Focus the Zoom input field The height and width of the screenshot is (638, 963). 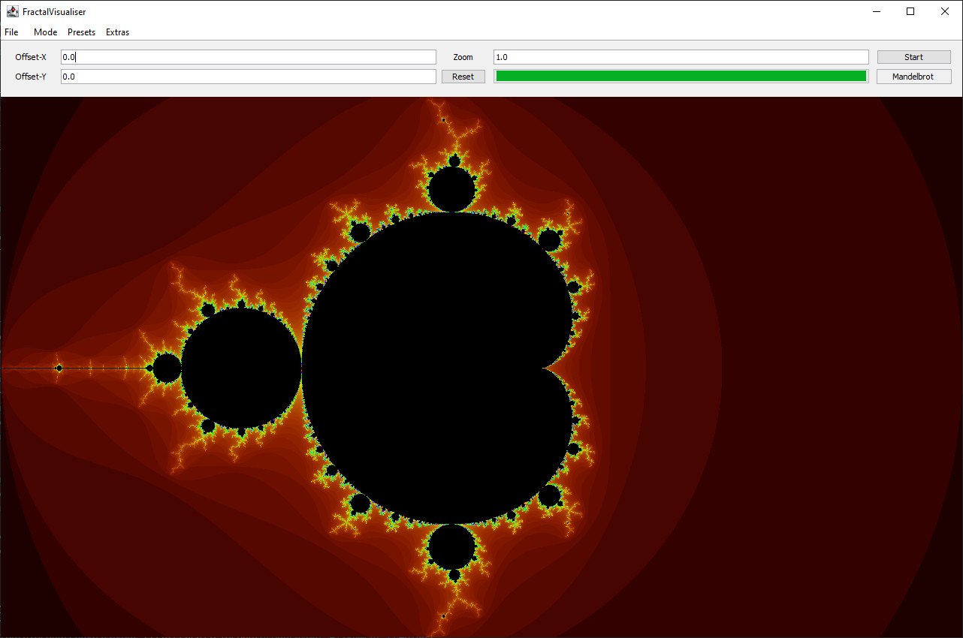(681, 57)
